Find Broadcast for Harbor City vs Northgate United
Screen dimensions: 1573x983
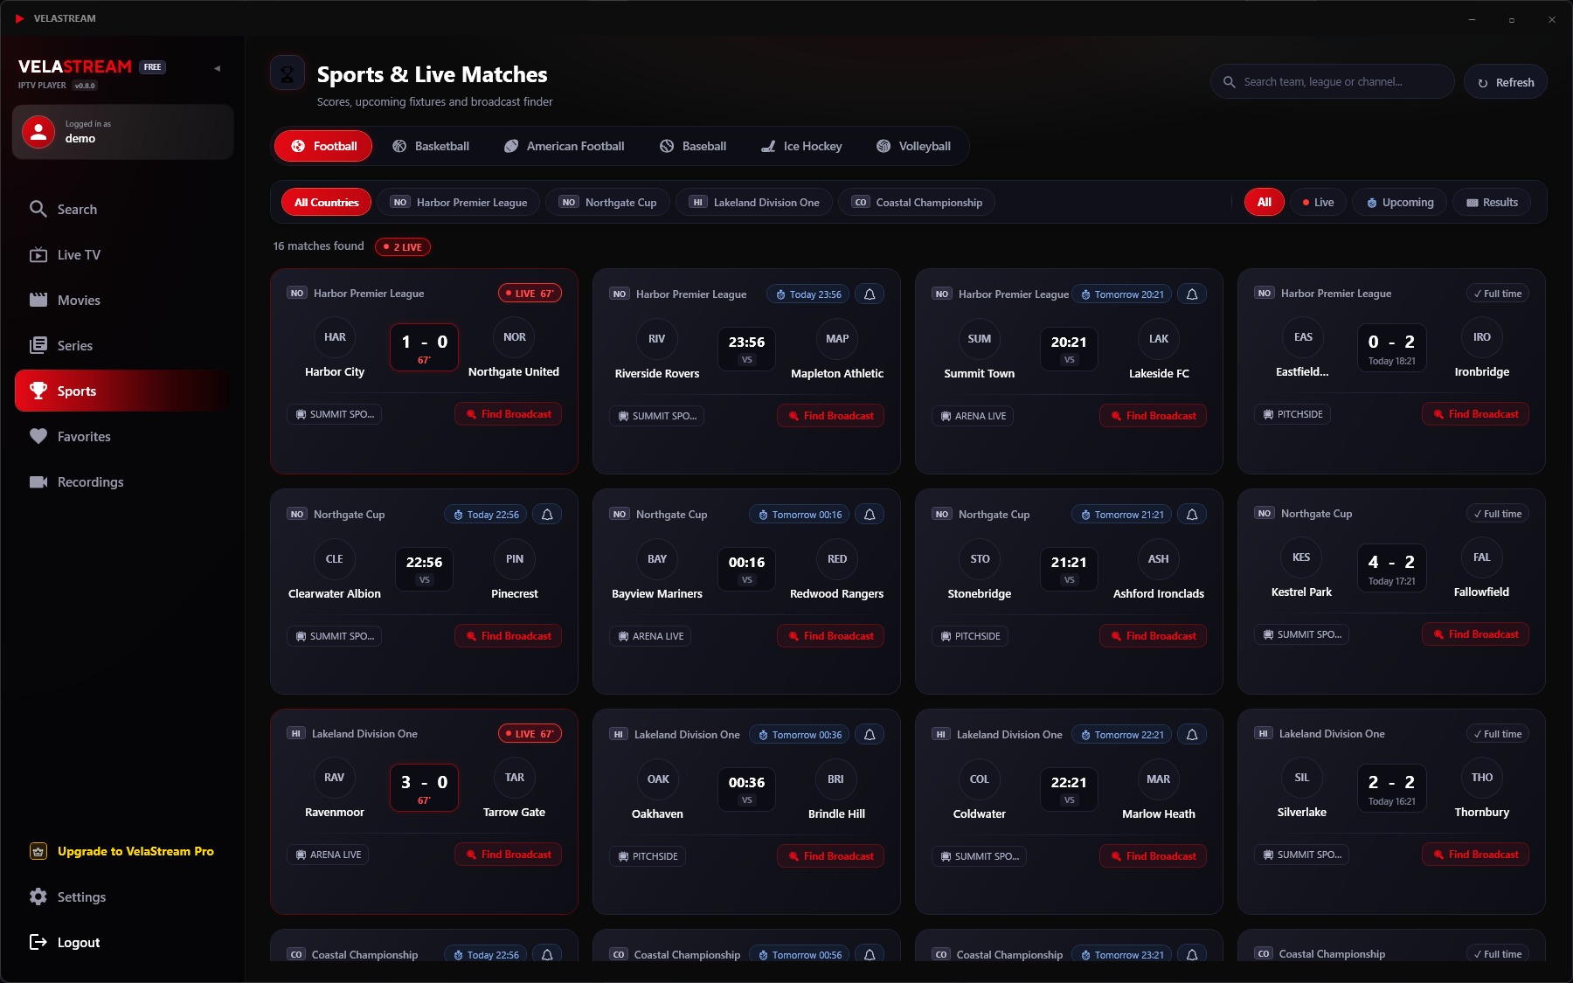click(509, 414)
